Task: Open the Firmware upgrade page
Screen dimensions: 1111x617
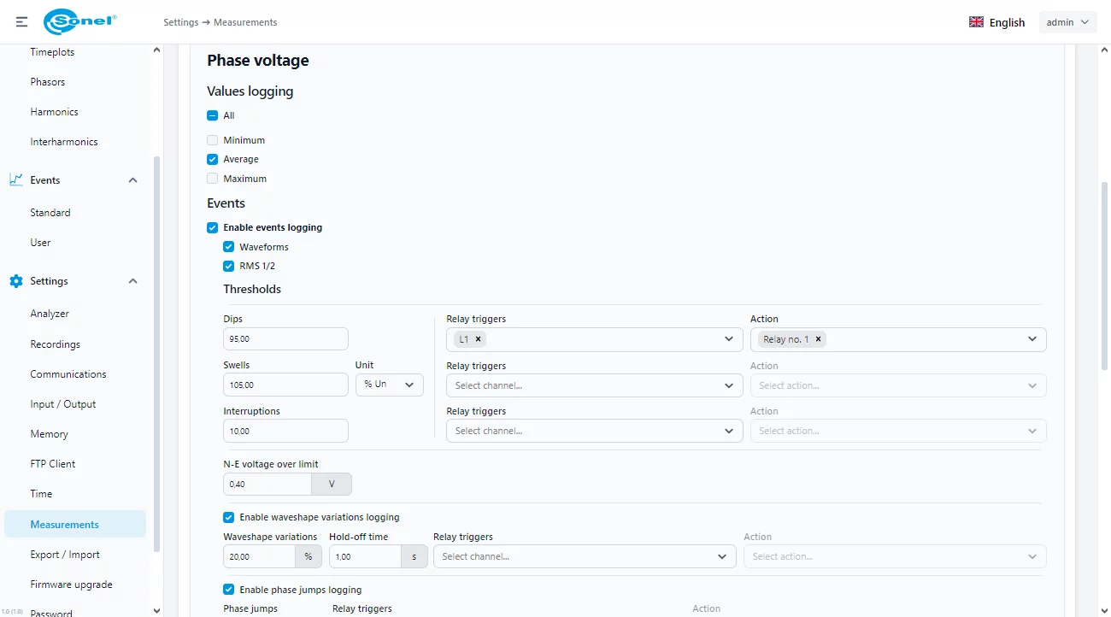Action: [71, 585]
